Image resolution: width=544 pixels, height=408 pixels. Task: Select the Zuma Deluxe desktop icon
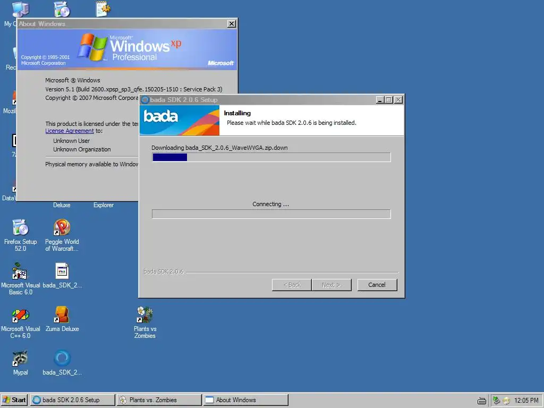(62, 319)
